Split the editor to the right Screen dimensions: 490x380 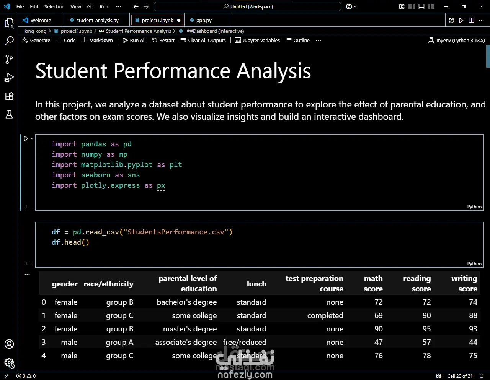click(471, 20)
